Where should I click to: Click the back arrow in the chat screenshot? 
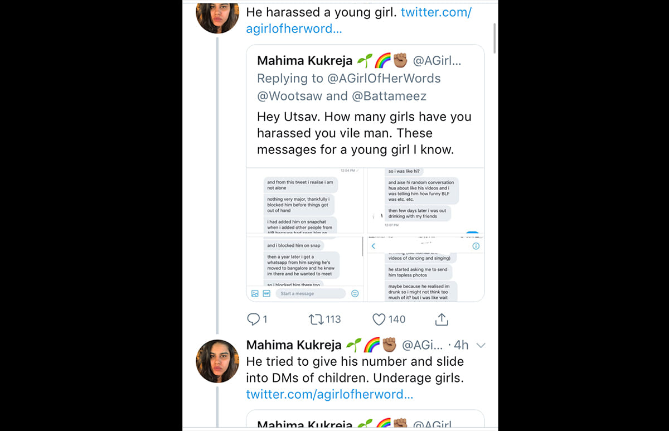[373, 246]
